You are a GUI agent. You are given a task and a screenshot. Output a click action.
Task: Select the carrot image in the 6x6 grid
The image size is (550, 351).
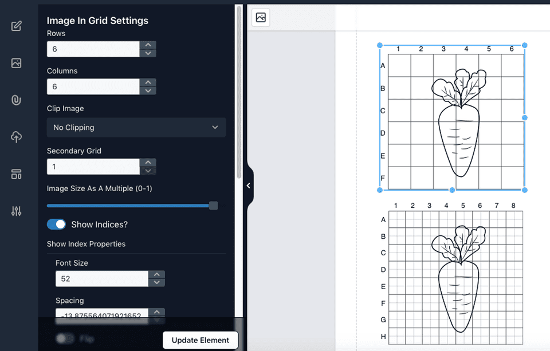(x=459, y=123)
